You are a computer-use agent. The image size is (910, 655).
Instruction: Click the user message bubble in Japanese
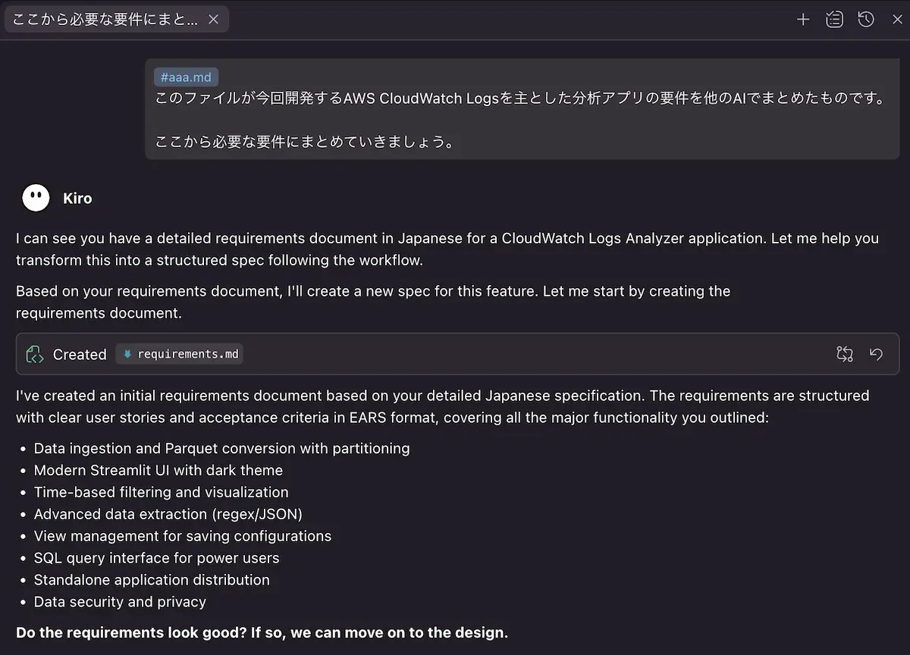pyautogui.click(x=520, y=110)
